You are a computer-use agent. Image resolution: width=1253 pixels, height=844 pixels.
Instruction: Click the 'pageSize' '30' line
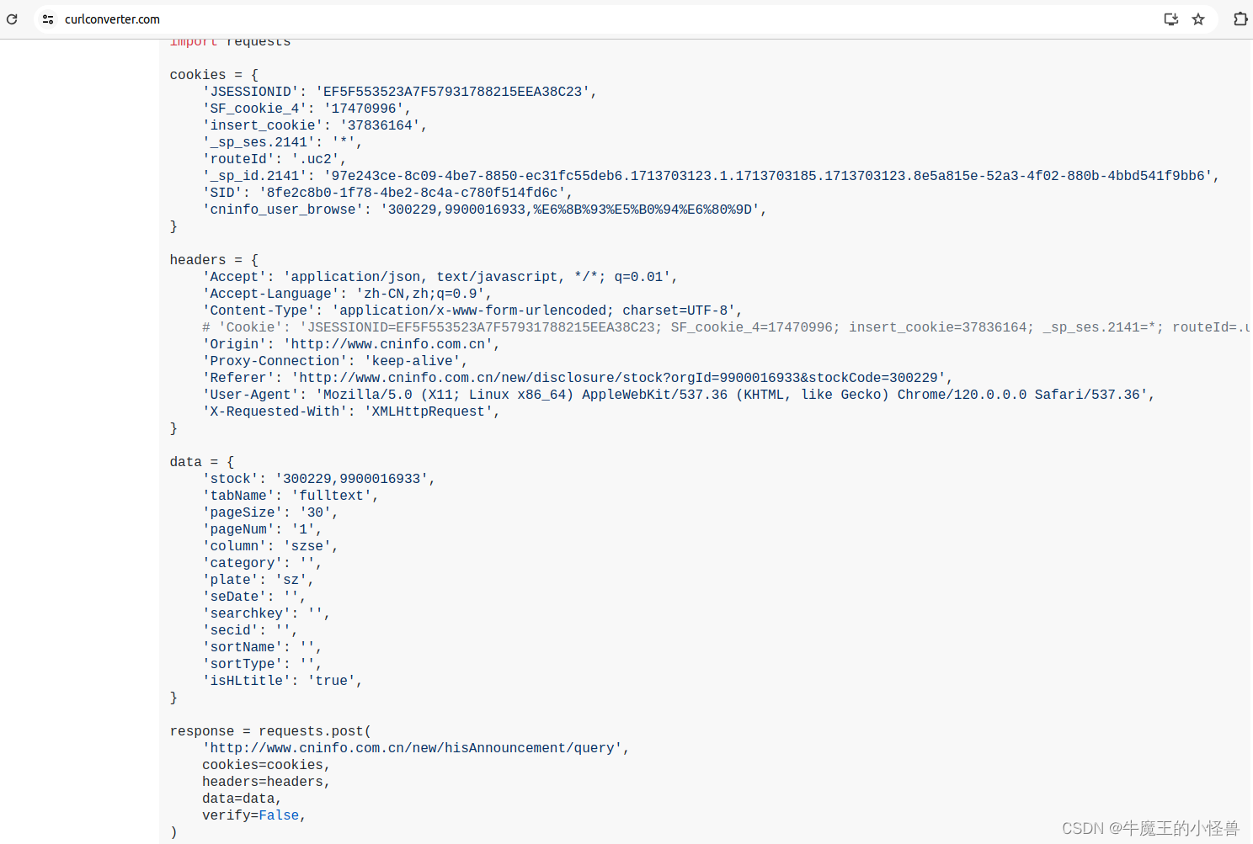pyautogui.click(x=270, y=512)
